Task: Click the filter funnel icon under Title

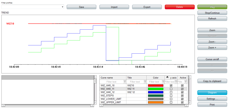Action: 145,81
